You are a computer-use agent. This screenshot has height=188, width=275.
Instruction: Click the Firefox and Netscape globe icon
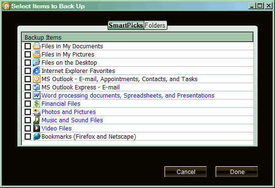coord(37,136)
